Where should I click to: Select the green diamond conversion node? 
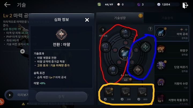tap(146, 47)
